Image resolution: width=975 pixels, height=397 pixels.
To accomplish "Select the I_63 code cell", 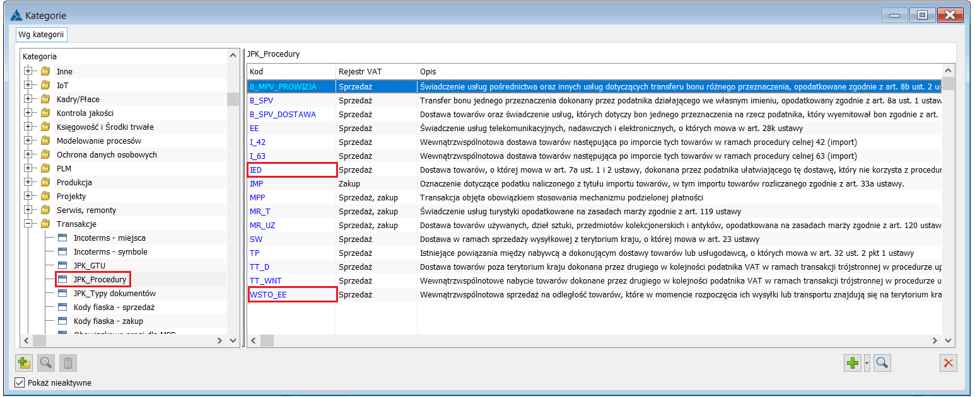I will [291, 155].
